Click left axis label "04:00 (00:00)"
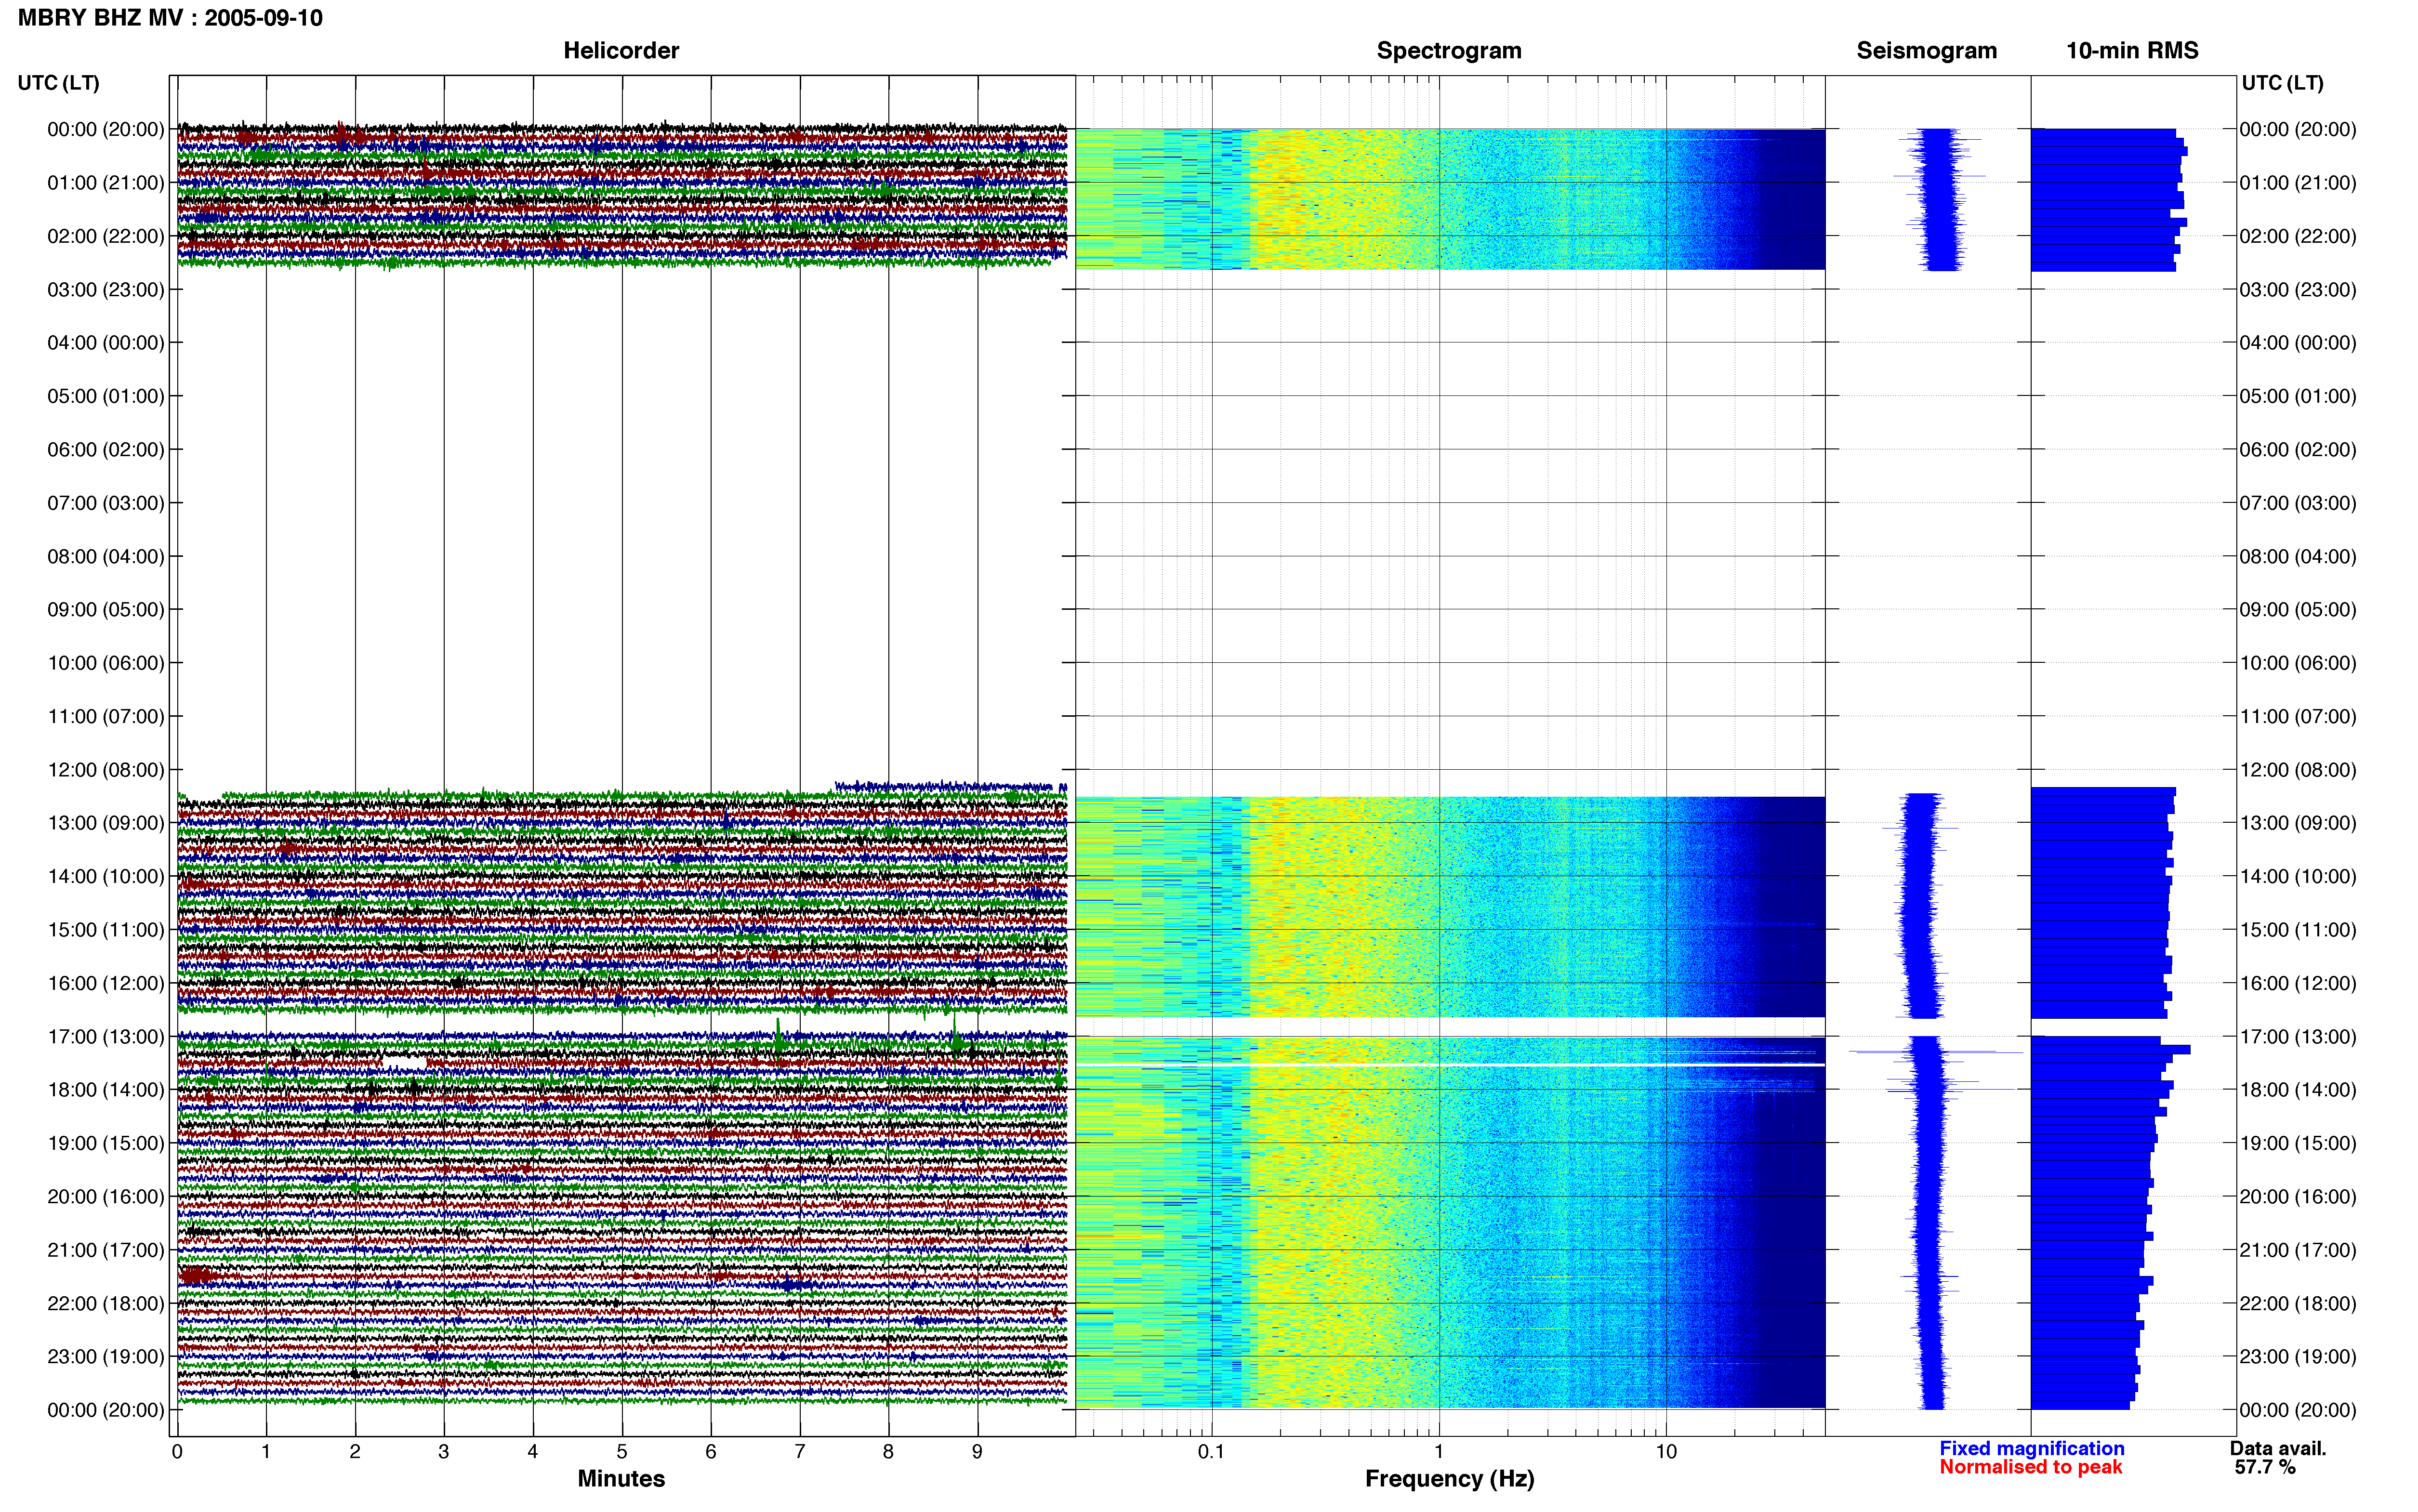 pos(106,343)
